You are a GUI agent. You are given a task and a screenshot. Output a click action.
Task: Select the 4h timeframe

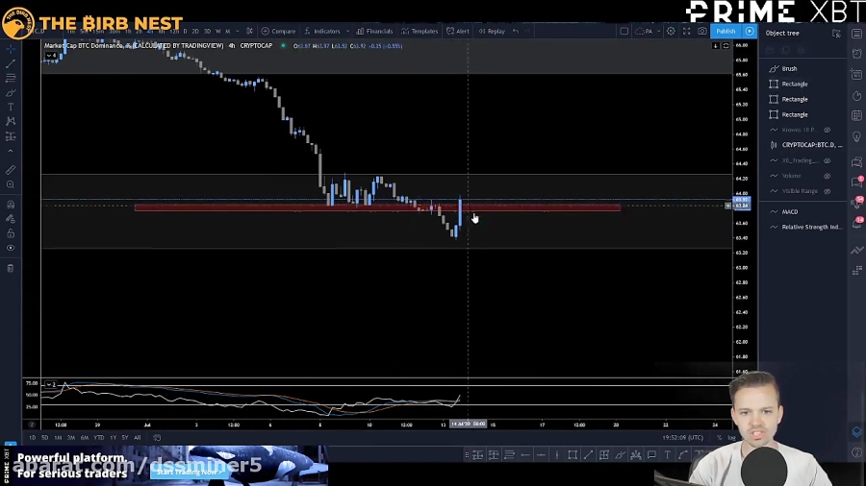coord(150,32)
